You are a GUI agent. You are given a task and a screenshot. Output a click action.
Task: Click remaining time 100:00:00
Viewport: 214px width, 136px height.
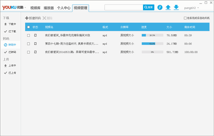click(191, 52)
